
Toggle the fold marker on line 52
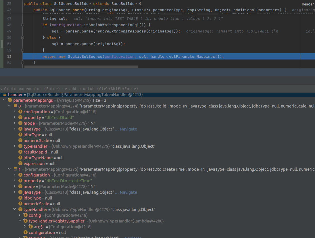pyautogui.click(x=22, y=50)
